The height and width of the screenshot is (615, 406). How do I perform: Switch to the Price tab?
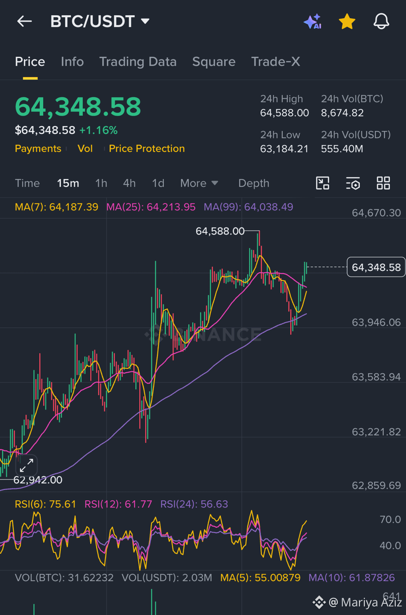coord(30,61)
